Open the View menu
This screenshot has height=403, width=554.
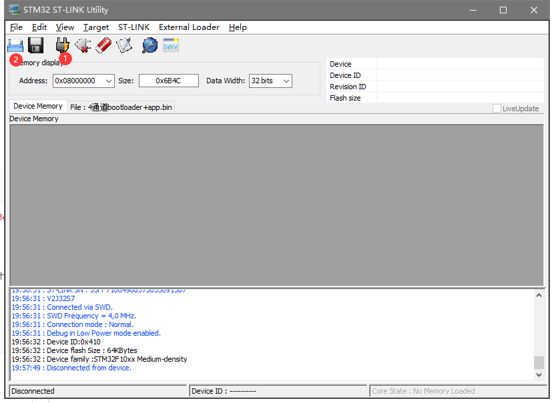click(x=65, y=27)
